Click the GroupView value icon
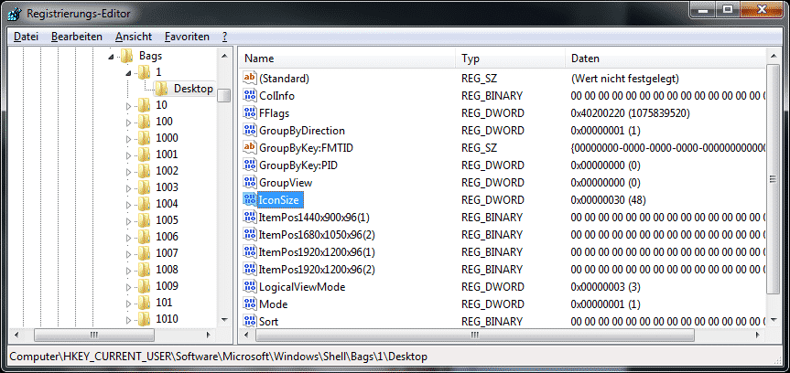 point(249,182)
